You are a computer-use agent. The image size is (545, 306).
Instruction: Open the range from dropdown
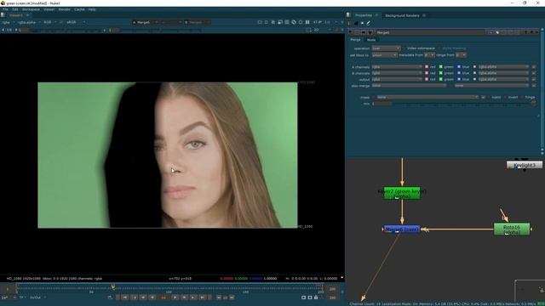pyautogui.click(x=461, y=55)
